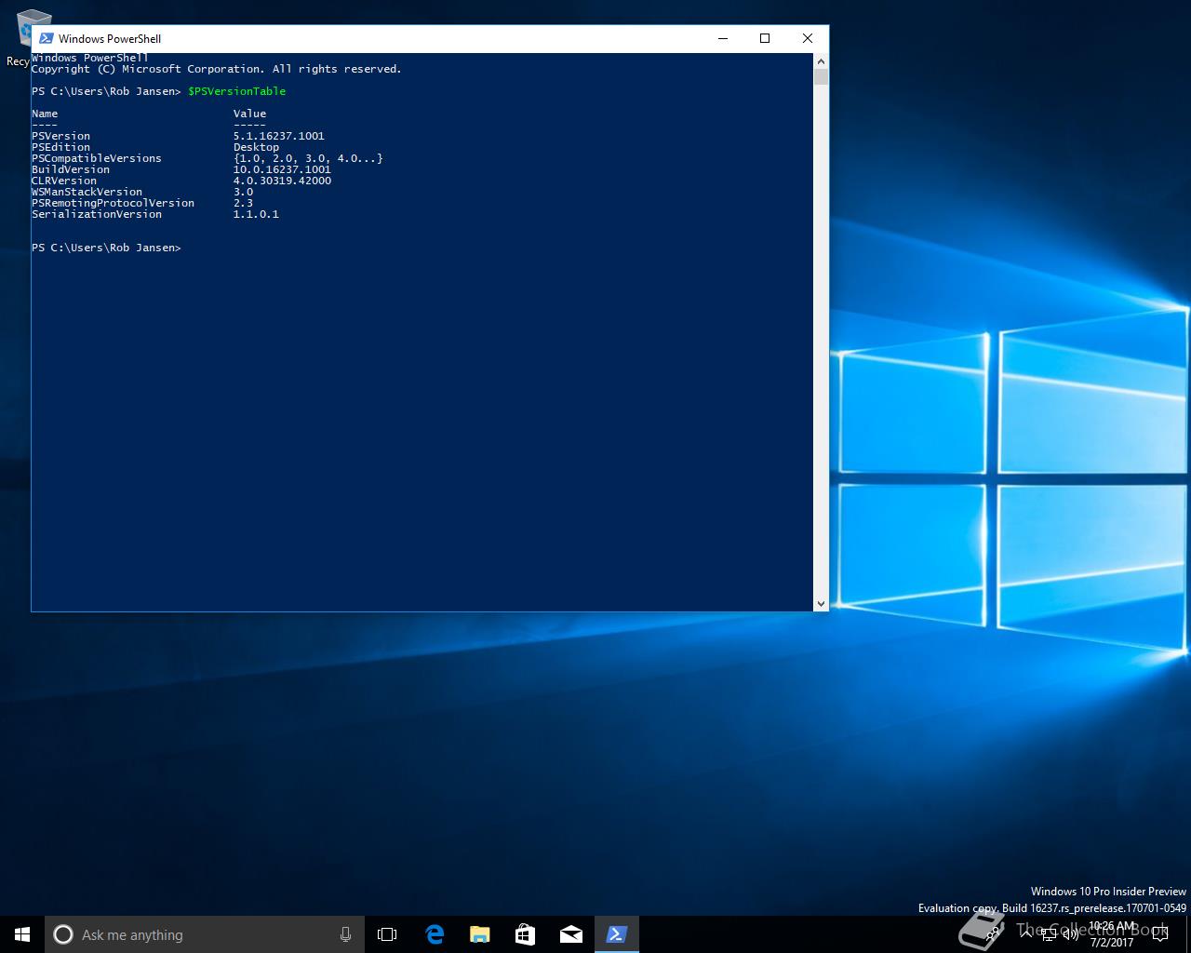This screenshot has height=953, width=1191.
Task: Click the PSCompatibleVersions row name
Action: [97, 158]
